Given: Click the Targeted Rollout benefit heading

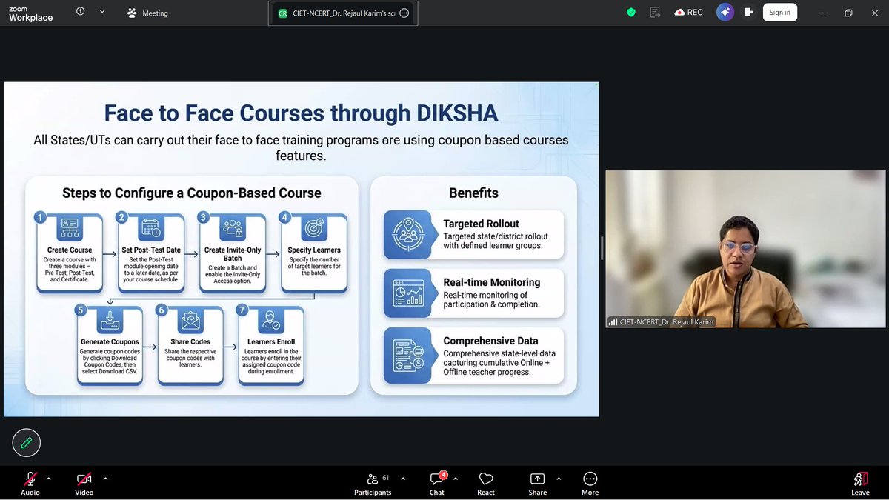Looking at the screenshot, I should coord(482,224).
